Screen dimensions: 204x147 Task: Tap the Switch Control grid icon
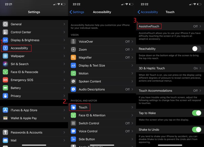(73, 123)
